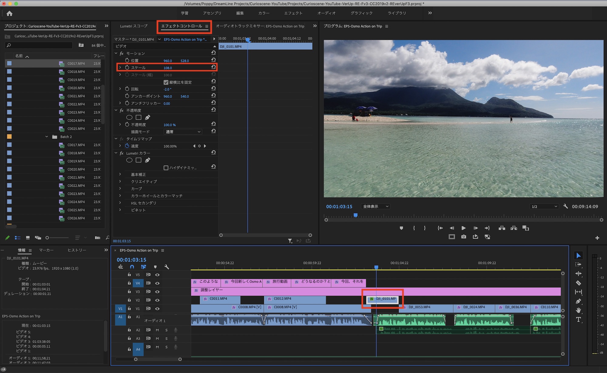Screen dimensions: 607x373
Task: Hide track V4 with eye icon
Action: [x=157, y=283]
